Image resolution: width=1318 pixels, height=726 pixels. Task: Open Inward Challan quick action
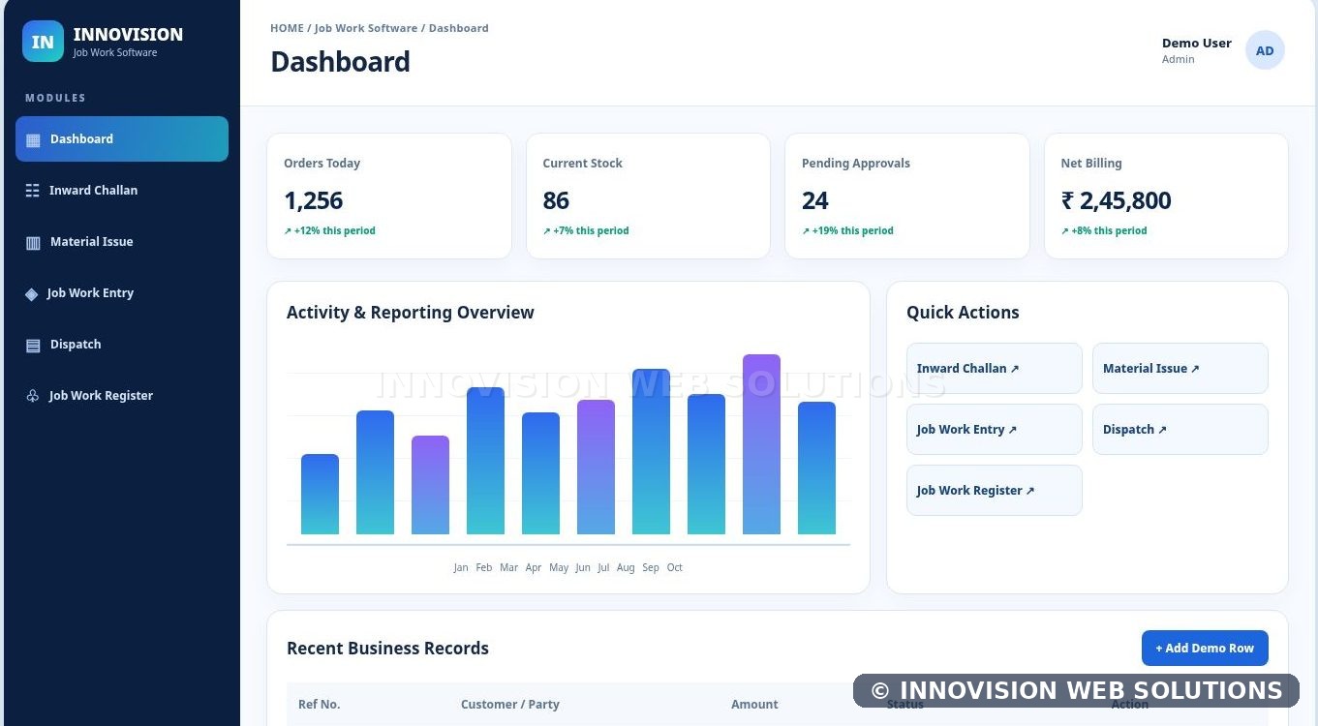click(x=995, y=369)
